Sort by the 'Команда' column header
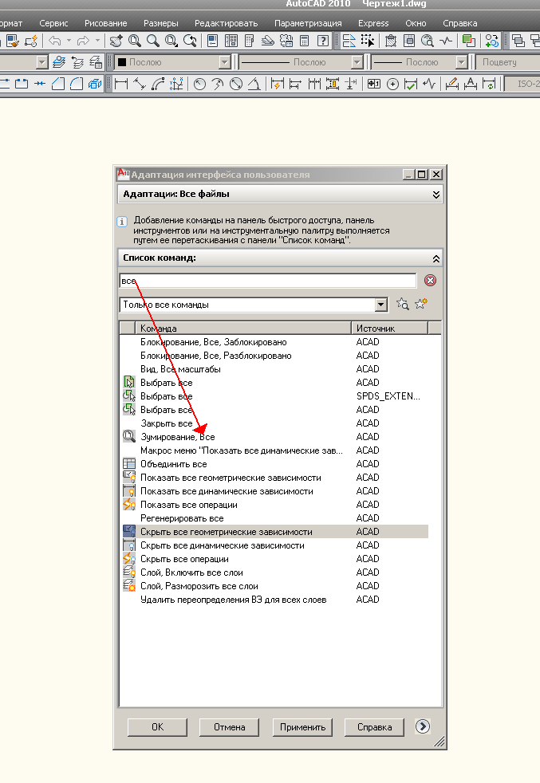This screenshot has width=540, height=783. click(243, 328)
